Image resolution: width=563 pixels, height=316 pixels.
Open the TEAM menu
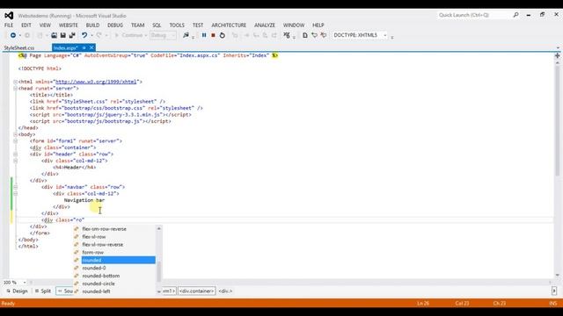tap(137, 25)
